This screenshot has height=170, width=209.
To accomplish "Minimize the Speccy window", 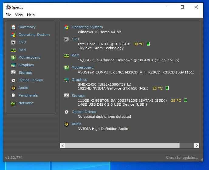I will (x=169, y=7).
